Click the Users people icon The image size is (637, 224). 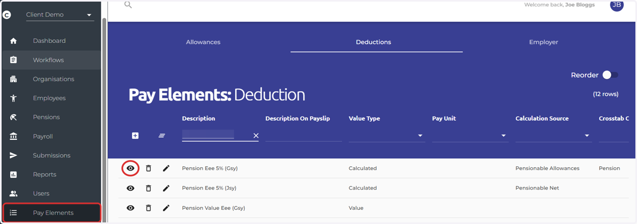(13, 193)
